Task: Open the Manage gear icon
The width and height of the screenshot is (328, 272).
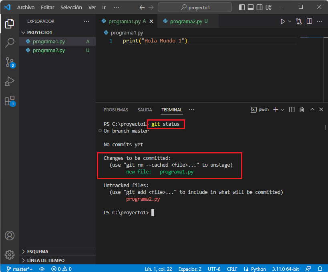Action: 10,255
